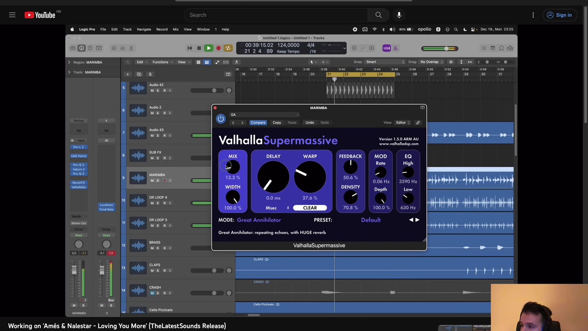Open the File menu in Logic Pro
The width and height of the screenshot is (588, 331).
point(103,29)
